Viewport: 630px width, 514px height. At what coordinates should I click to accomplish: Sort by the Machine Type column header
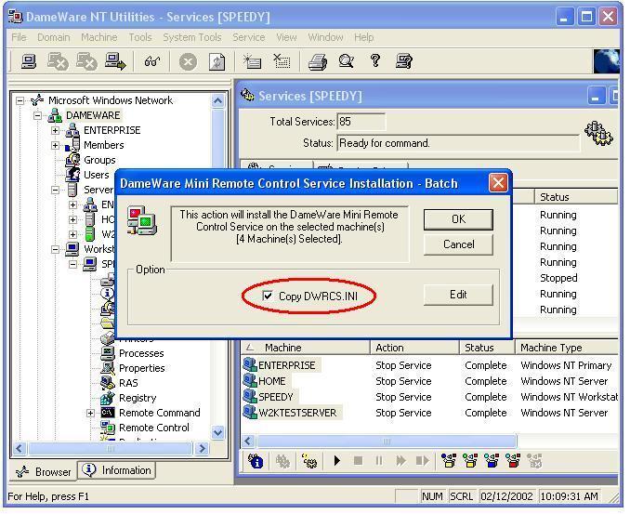pyautogui.click(x=567, y=348)
